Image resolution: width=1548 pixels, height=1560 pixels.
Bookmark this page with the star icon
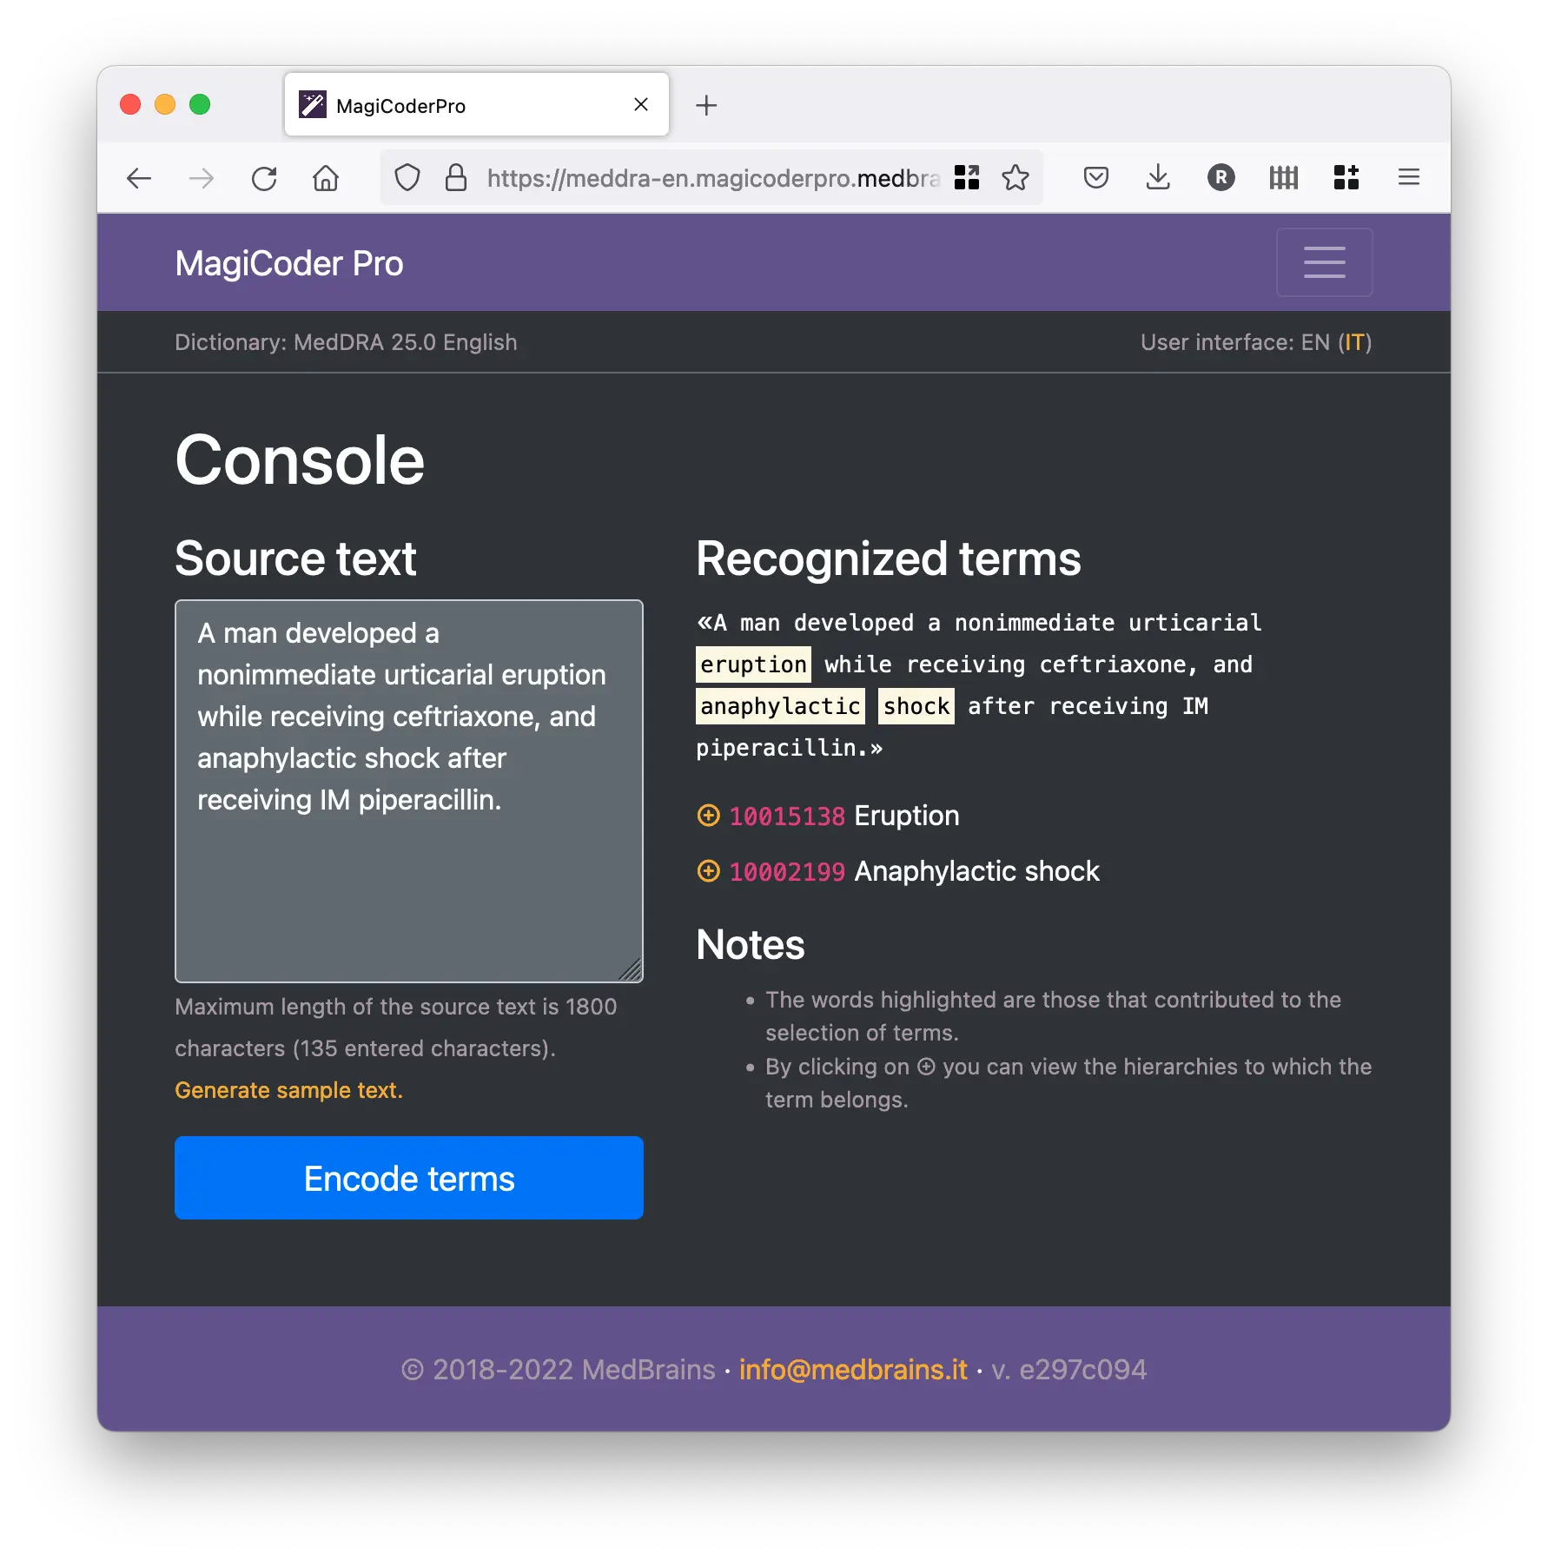pyautogui.click(x=1015, y=178)
